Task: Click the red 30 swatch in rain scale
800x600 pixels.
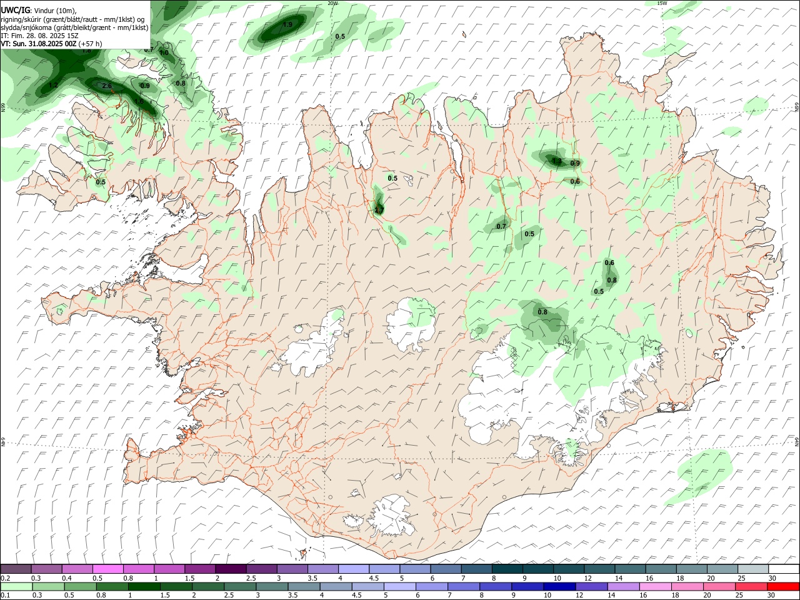Action: (x=783, y=586)
